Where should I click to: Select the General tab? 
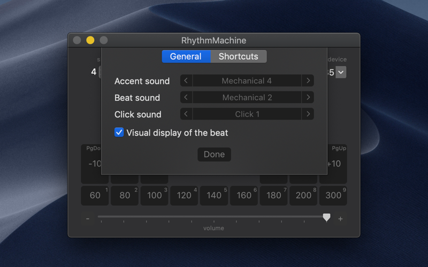[x=186, y=57]
